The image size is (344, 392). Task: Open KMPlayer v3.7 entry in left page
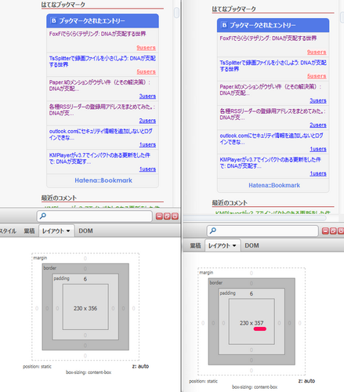click(100, 158)
